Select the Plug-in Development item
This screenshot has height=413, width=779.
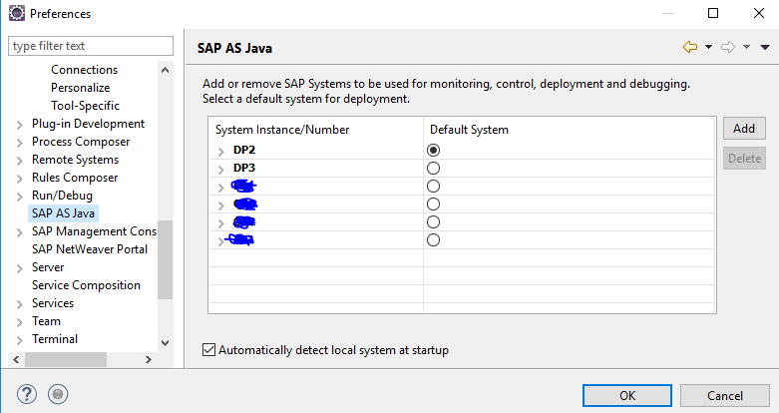pyautogui.click(x=88, y=124)
